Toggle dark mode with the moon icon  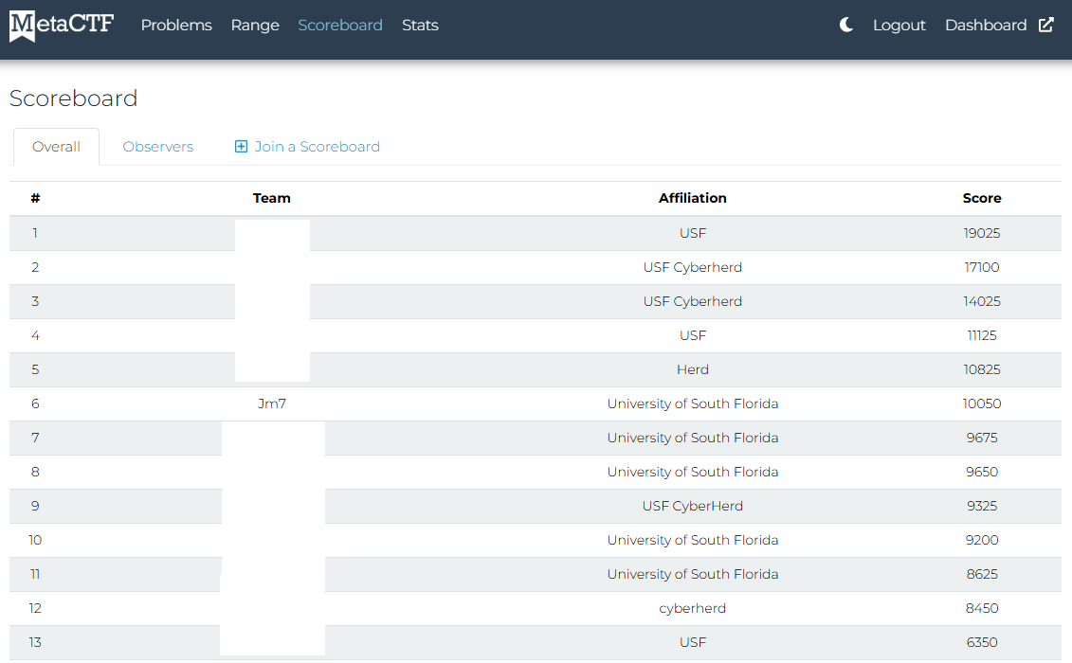[x=845, y=26]
